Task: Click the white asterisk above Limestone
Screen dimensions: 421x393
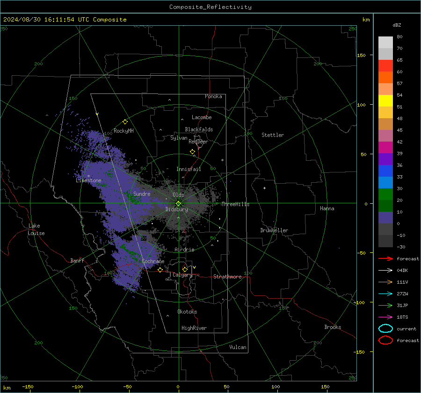Action: click(88, 176)
